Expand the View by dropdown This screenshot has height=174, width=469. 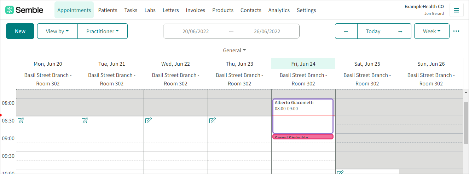pos(57,31)
